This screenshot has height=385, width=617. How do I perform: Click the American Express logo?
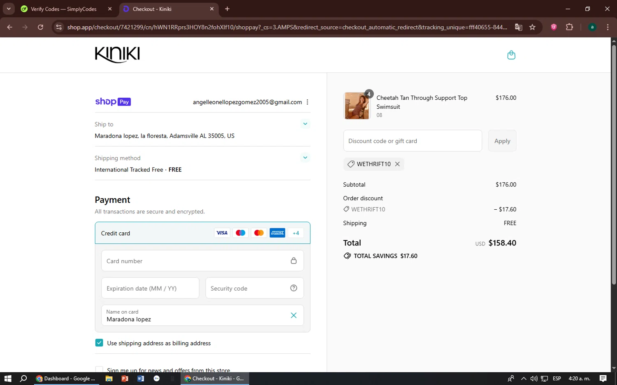278,233
